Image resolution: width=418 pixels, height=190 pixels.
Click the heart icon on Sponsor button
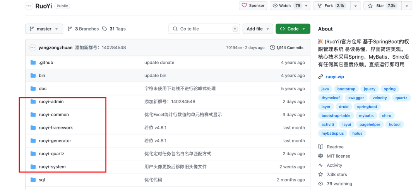245,5
